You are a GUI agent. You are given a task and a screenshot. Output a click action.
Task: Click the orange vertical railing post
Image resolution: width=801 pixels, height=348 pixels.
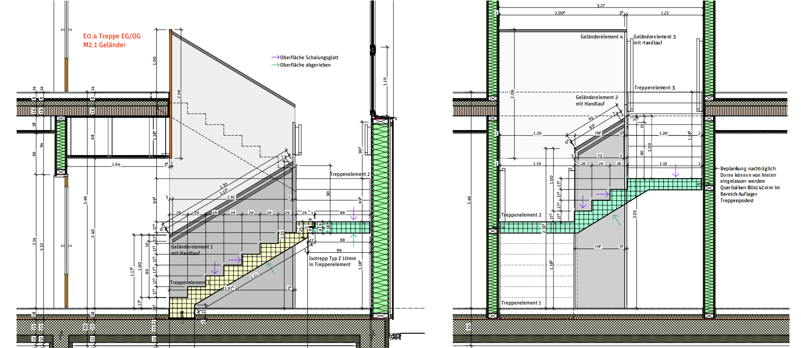tap(170, 93)
